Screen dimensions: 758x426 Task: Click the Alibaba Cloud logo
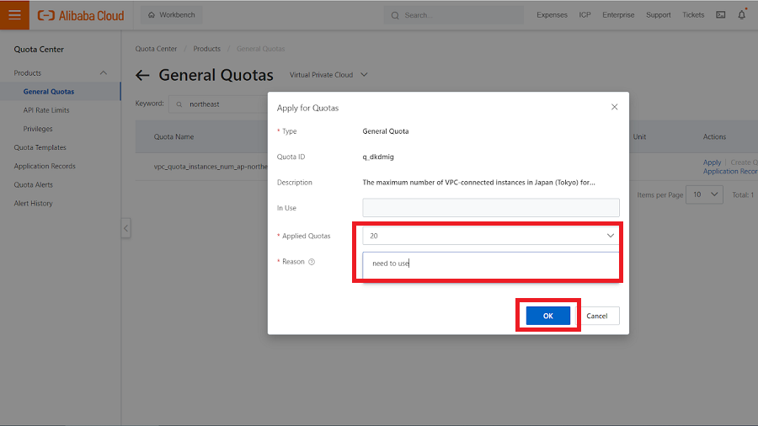81,15
